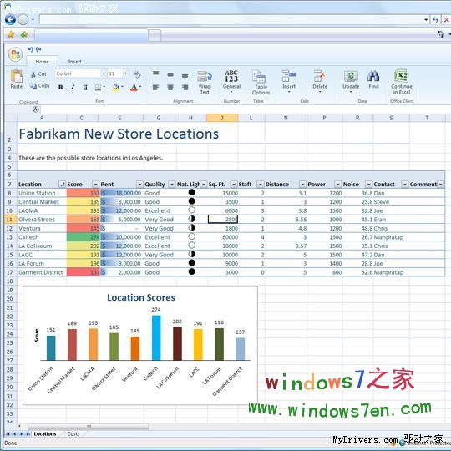
Task: Toggle Italic formatting
Action: 73,87
